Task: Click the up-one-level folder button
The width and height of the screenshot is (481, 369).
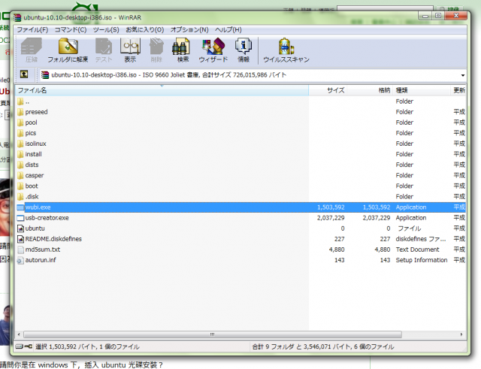Action: pos(24,74)
